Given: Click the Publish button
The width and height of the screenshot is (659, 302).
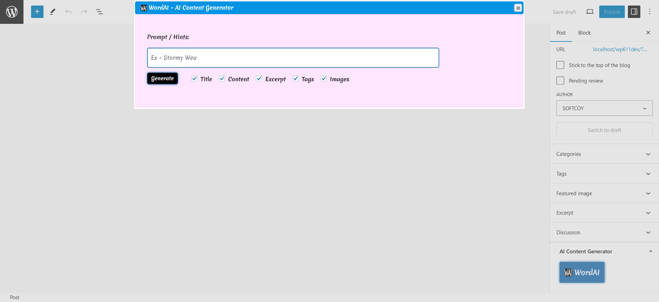Looking at the screenshot, I should (612, 12).
